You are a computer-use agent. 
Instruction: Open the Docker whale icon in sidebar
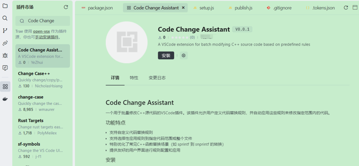(x=5, y=99)
